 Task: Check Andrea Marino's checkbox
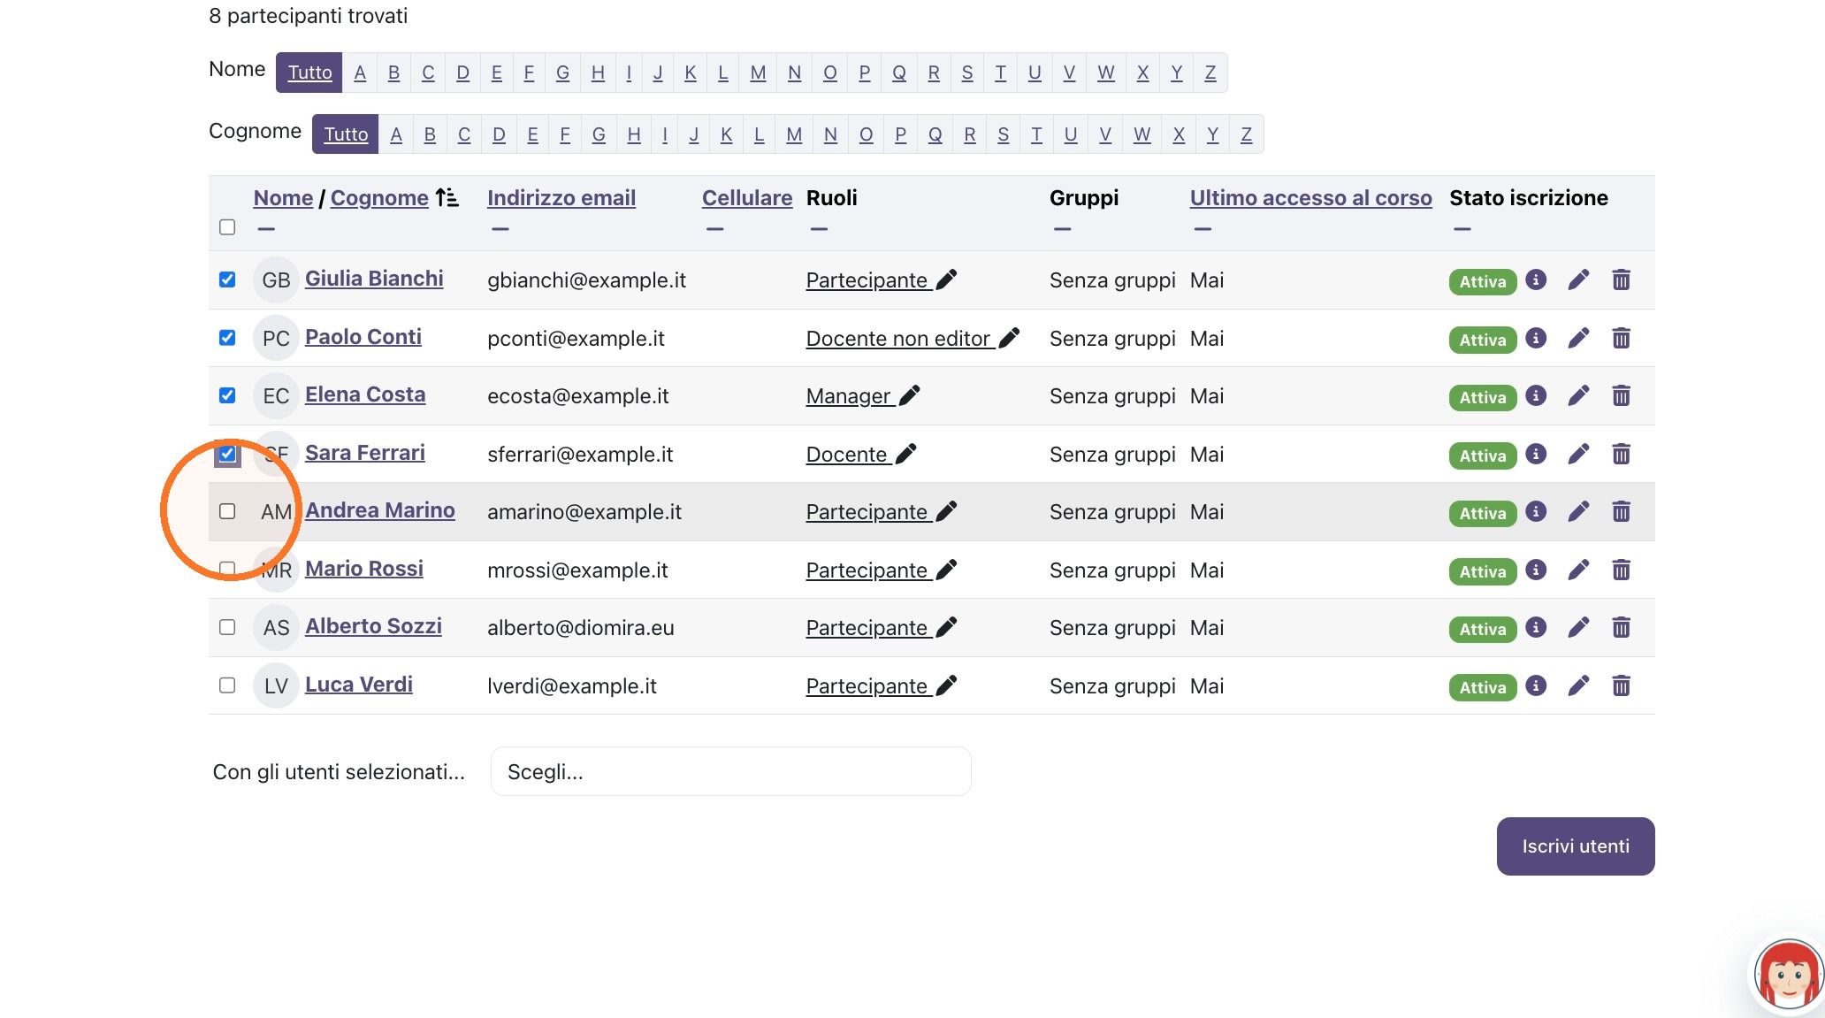click(227, 511)
